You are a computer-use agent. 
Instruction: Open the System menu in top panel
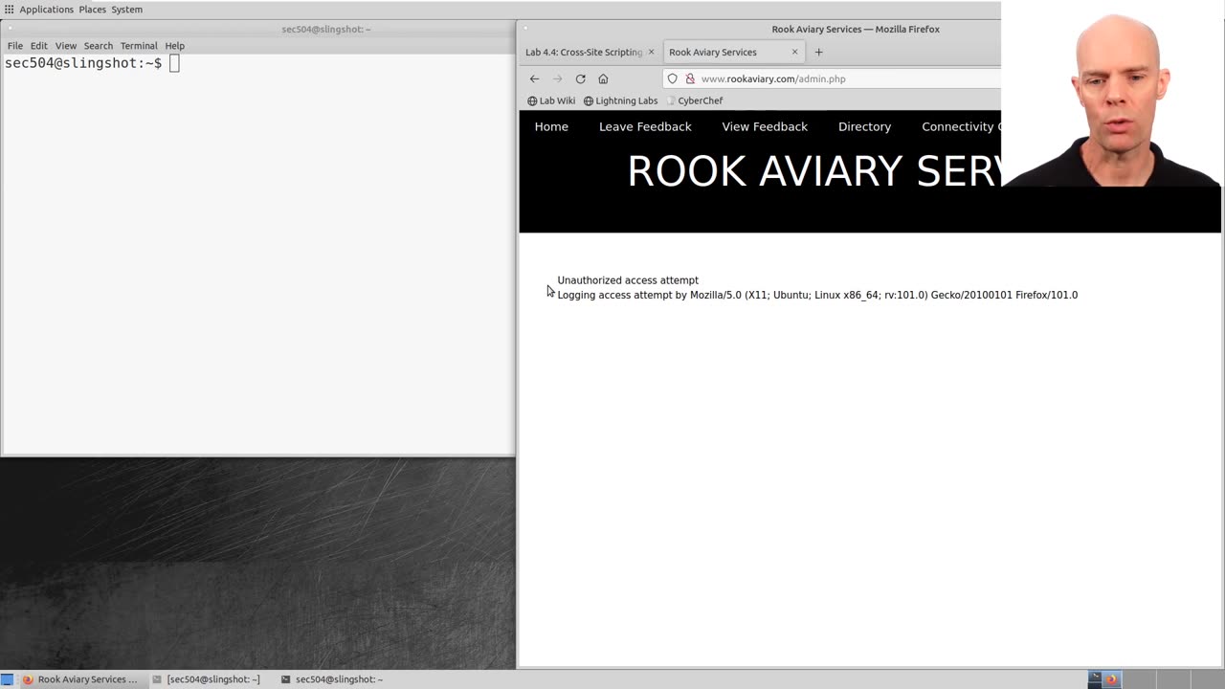click(127, 10)
